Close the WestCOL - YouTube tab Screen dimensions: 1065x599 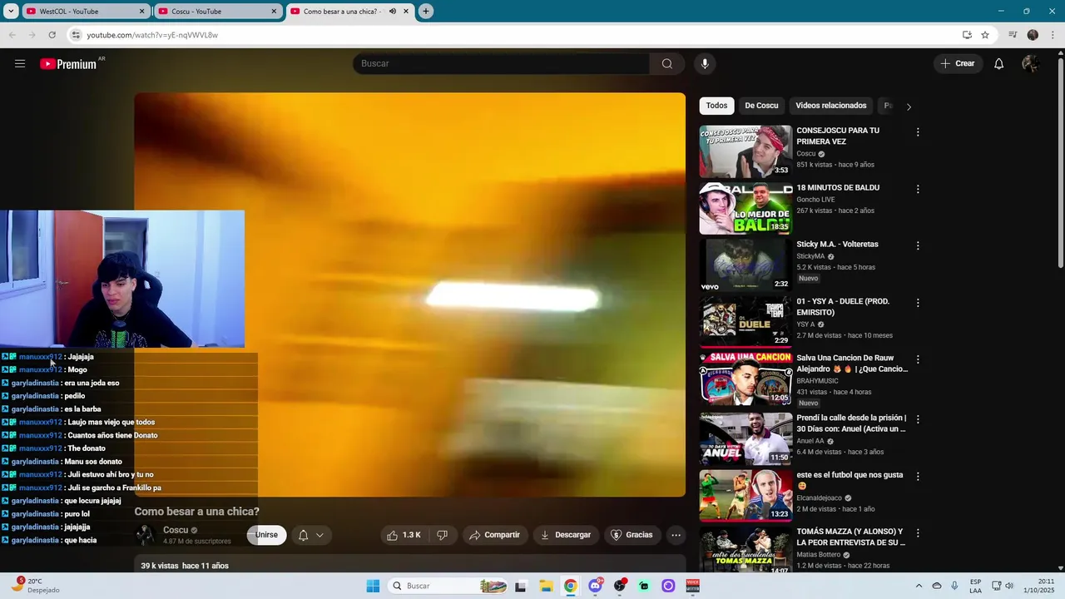click(142, 12)
